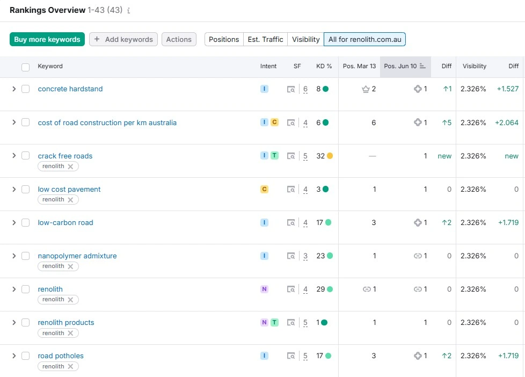Remove renolith tag from low cost pavement
Screen dimensions: 525x377
click(70, 200)
